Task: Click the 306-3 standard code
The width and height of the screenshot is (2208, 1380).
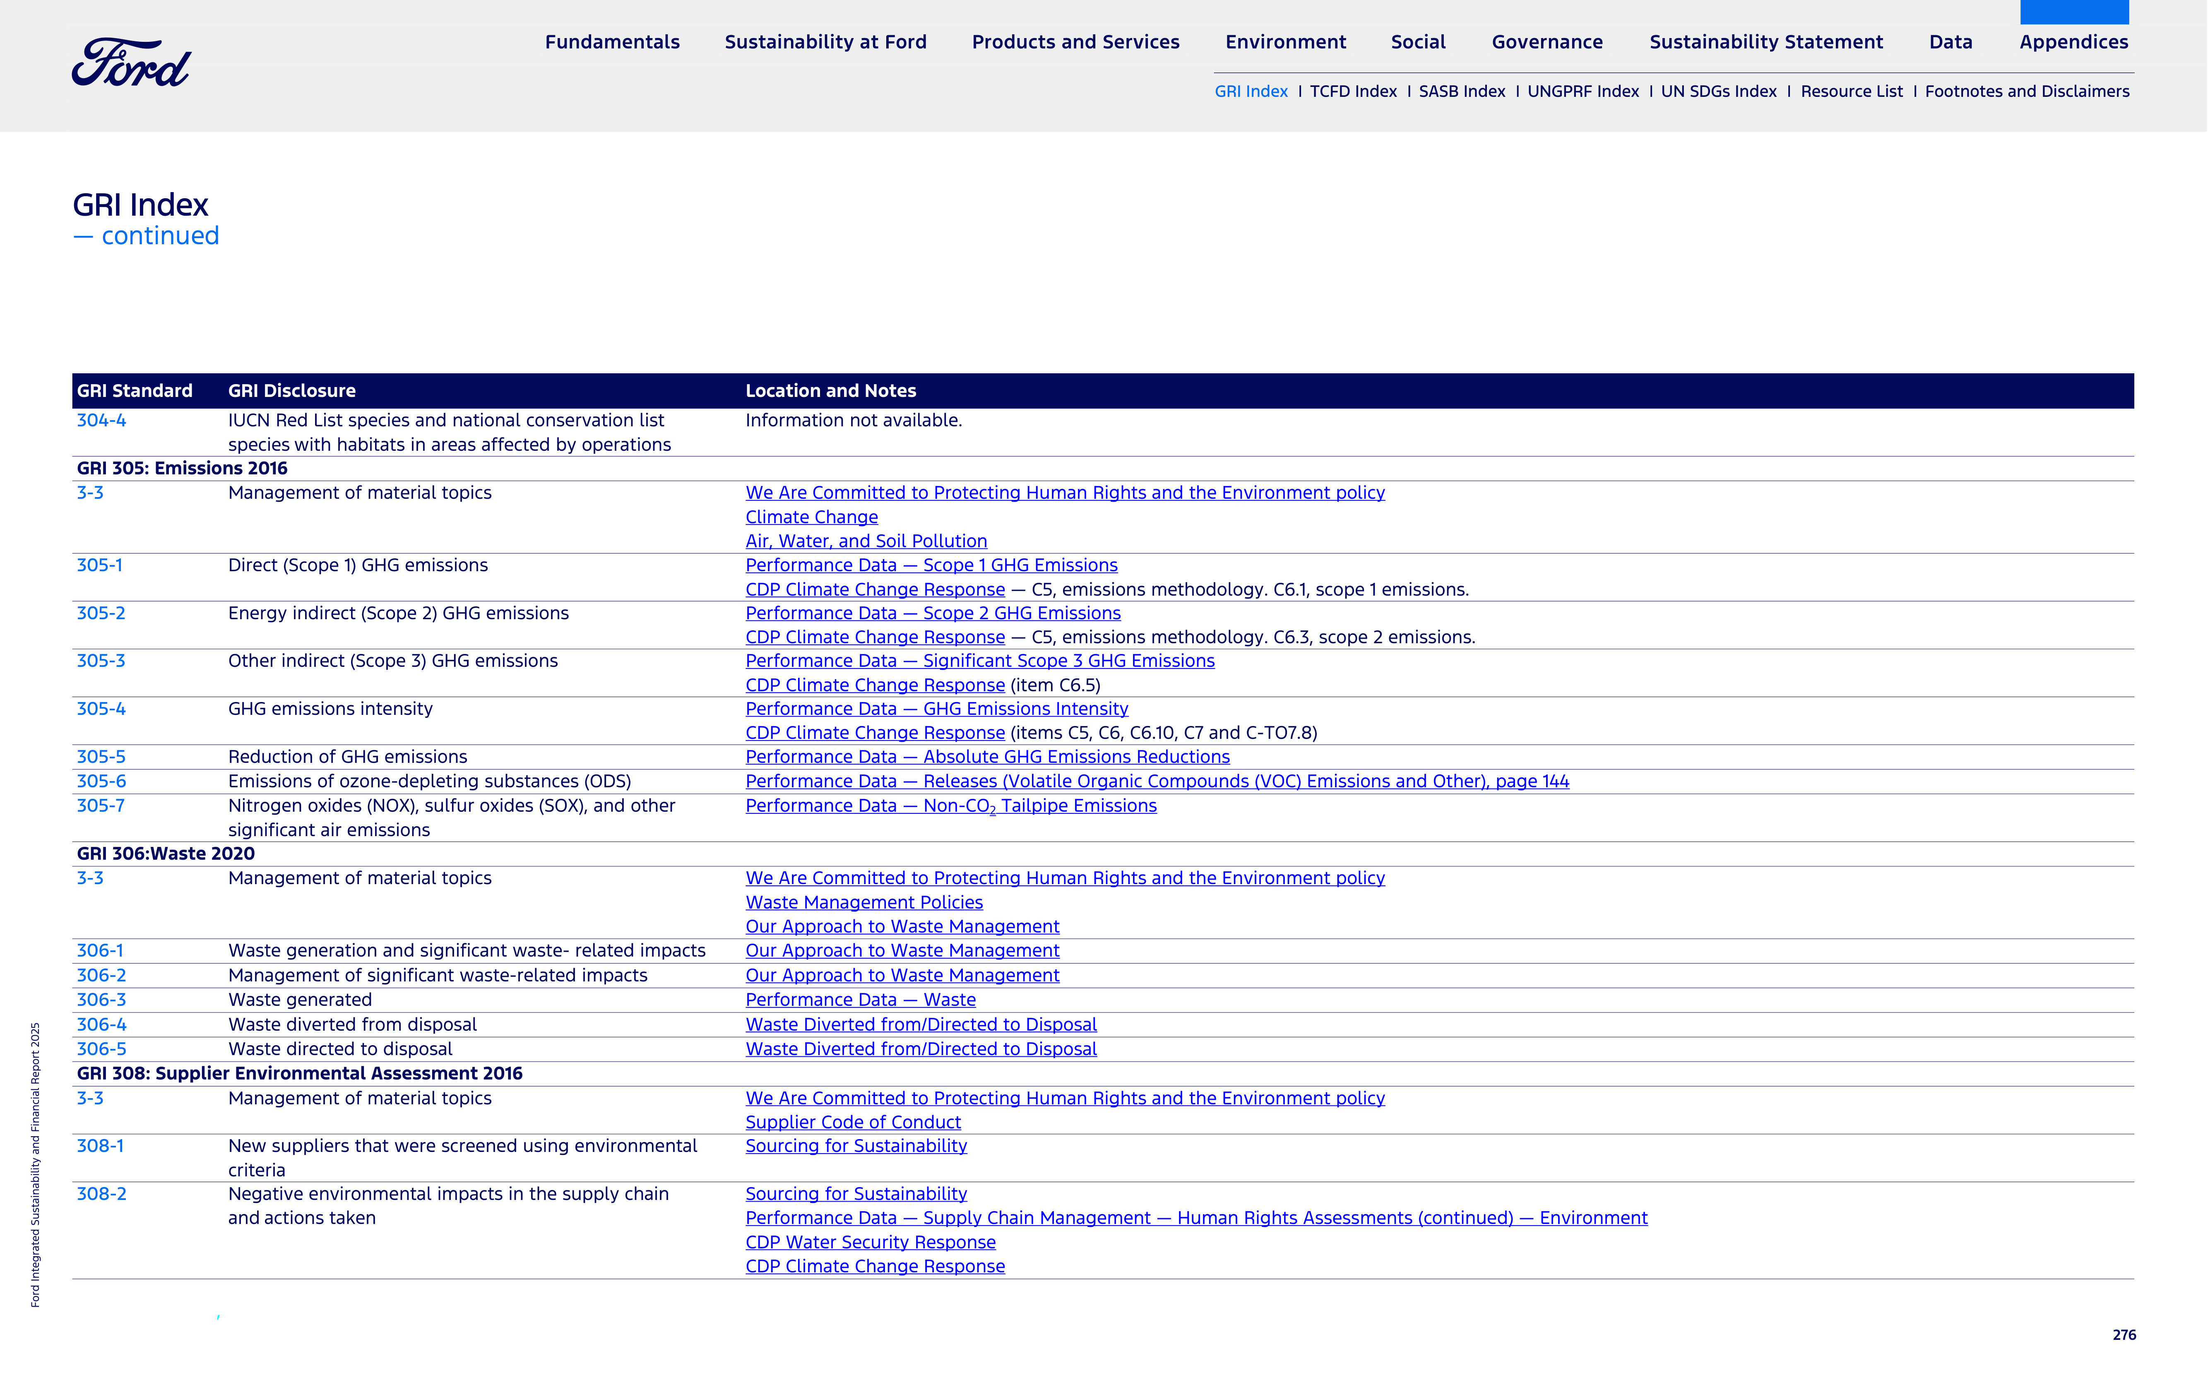Action: tap(101, 1000)
